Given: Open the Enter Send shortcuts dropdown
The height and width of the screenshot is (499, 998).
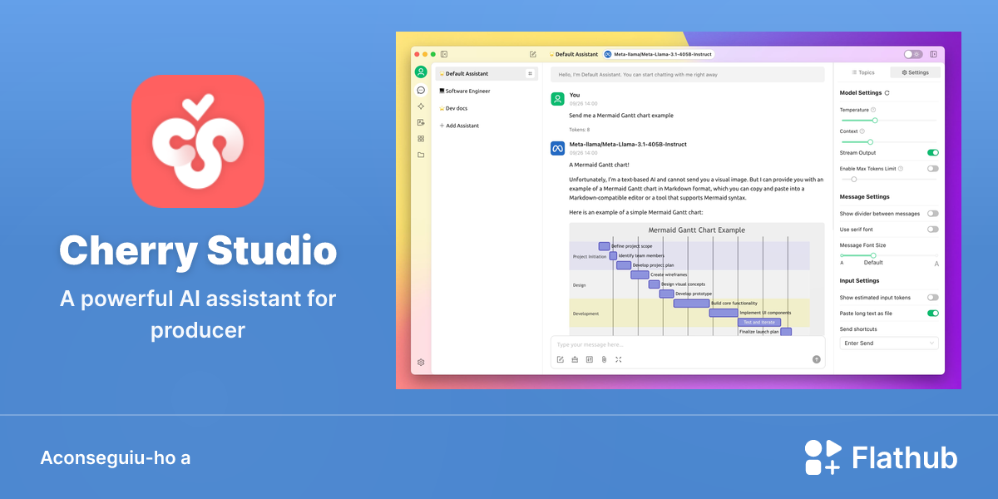Looking at the screenshot, I should click(x=889, y=343).
